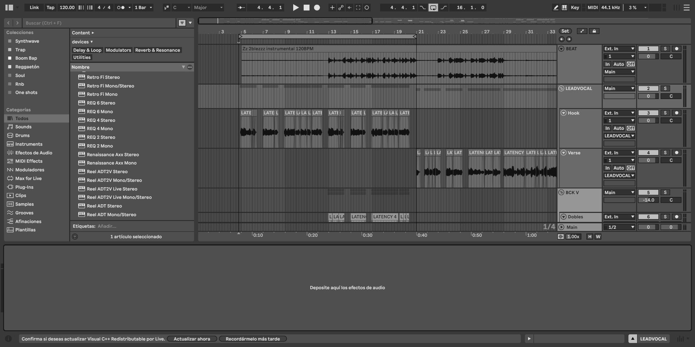695x347 pixels.
Task: Toggle the Arrangement Loop switch
Action: click(x=433, y=8)
